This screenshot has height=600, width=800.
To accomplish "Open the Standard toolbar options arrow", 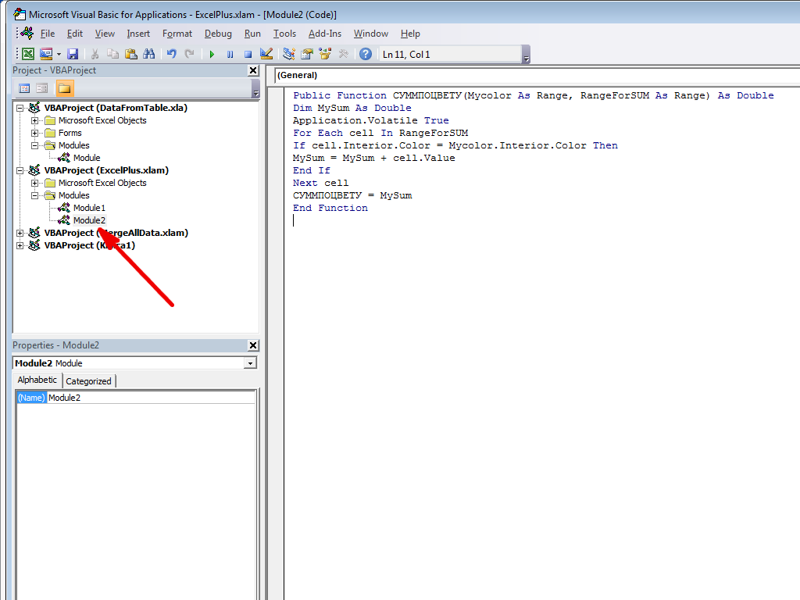I will [527, 55].
